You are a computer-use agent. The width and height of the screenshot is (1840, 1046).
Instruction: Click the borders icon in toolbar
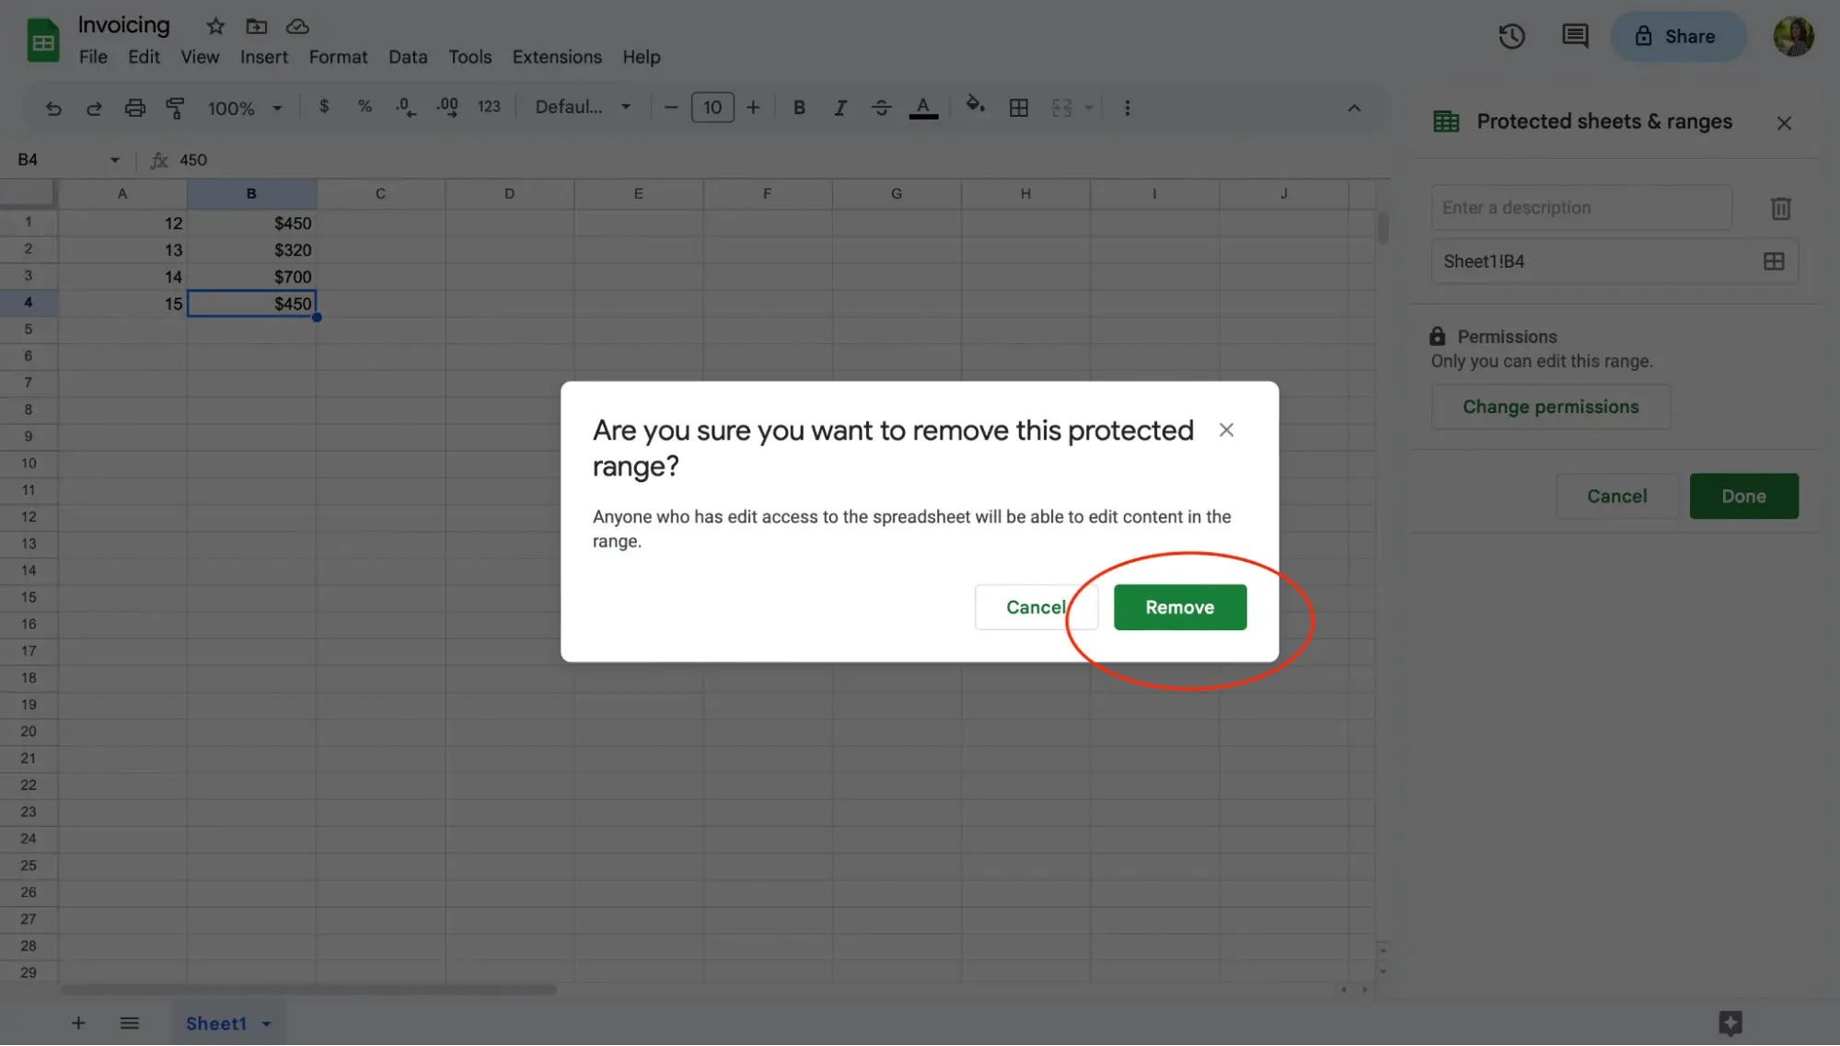tap(1017, 106)
